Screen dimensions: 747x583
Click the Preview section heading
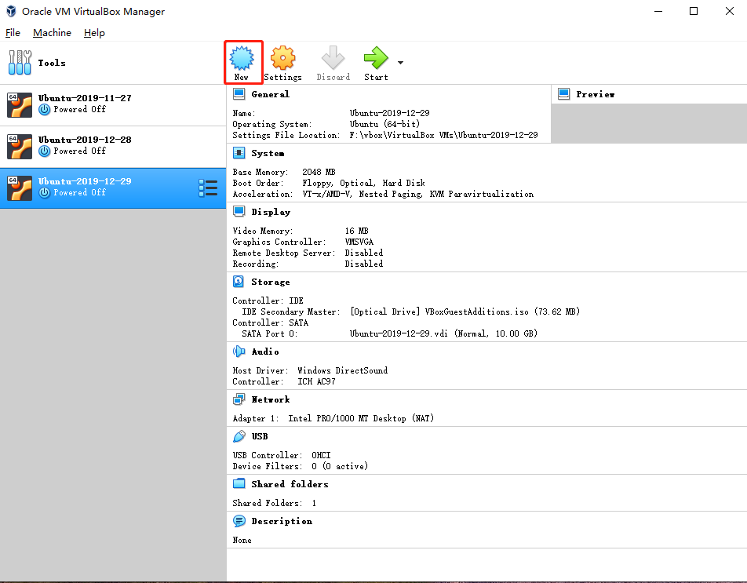pyautogui.click(x=595, y=94)
